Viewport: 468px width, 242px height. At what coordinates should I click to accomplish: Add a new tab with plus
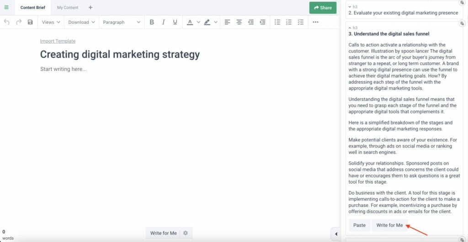click(90, 7)
